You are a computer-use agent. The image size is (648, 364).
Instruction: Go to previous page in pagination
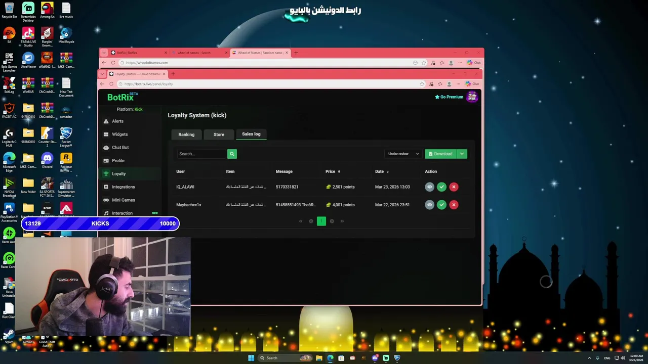(x=311, y=221)
